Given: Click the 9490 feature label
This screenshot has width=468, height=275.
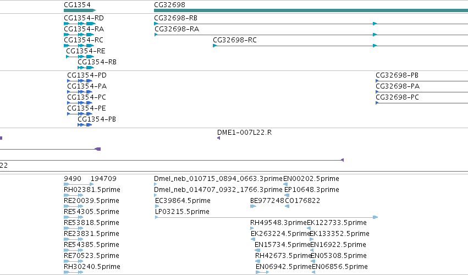Looking at the screenshot, I should pos(73,179).
